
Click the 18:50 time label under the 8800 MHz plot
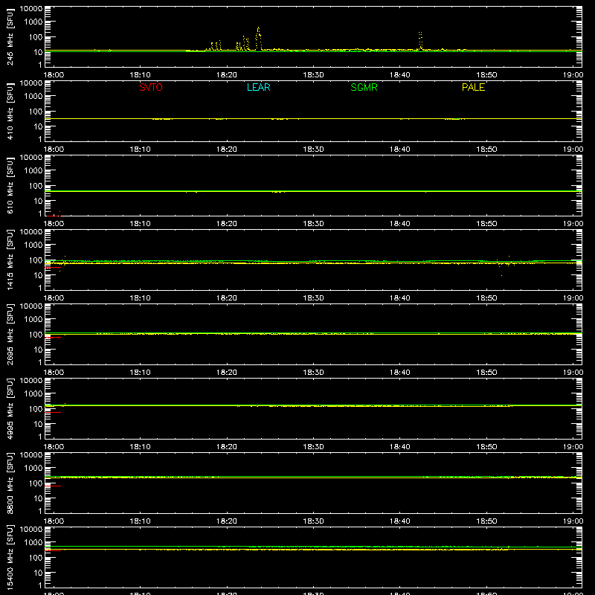486,521
